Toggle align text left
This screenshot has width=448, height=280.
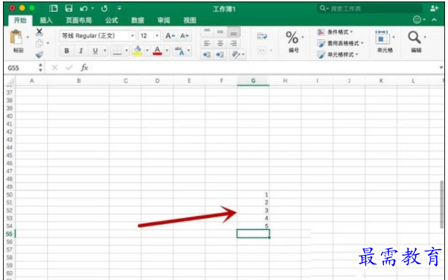(x=207, y=43)
